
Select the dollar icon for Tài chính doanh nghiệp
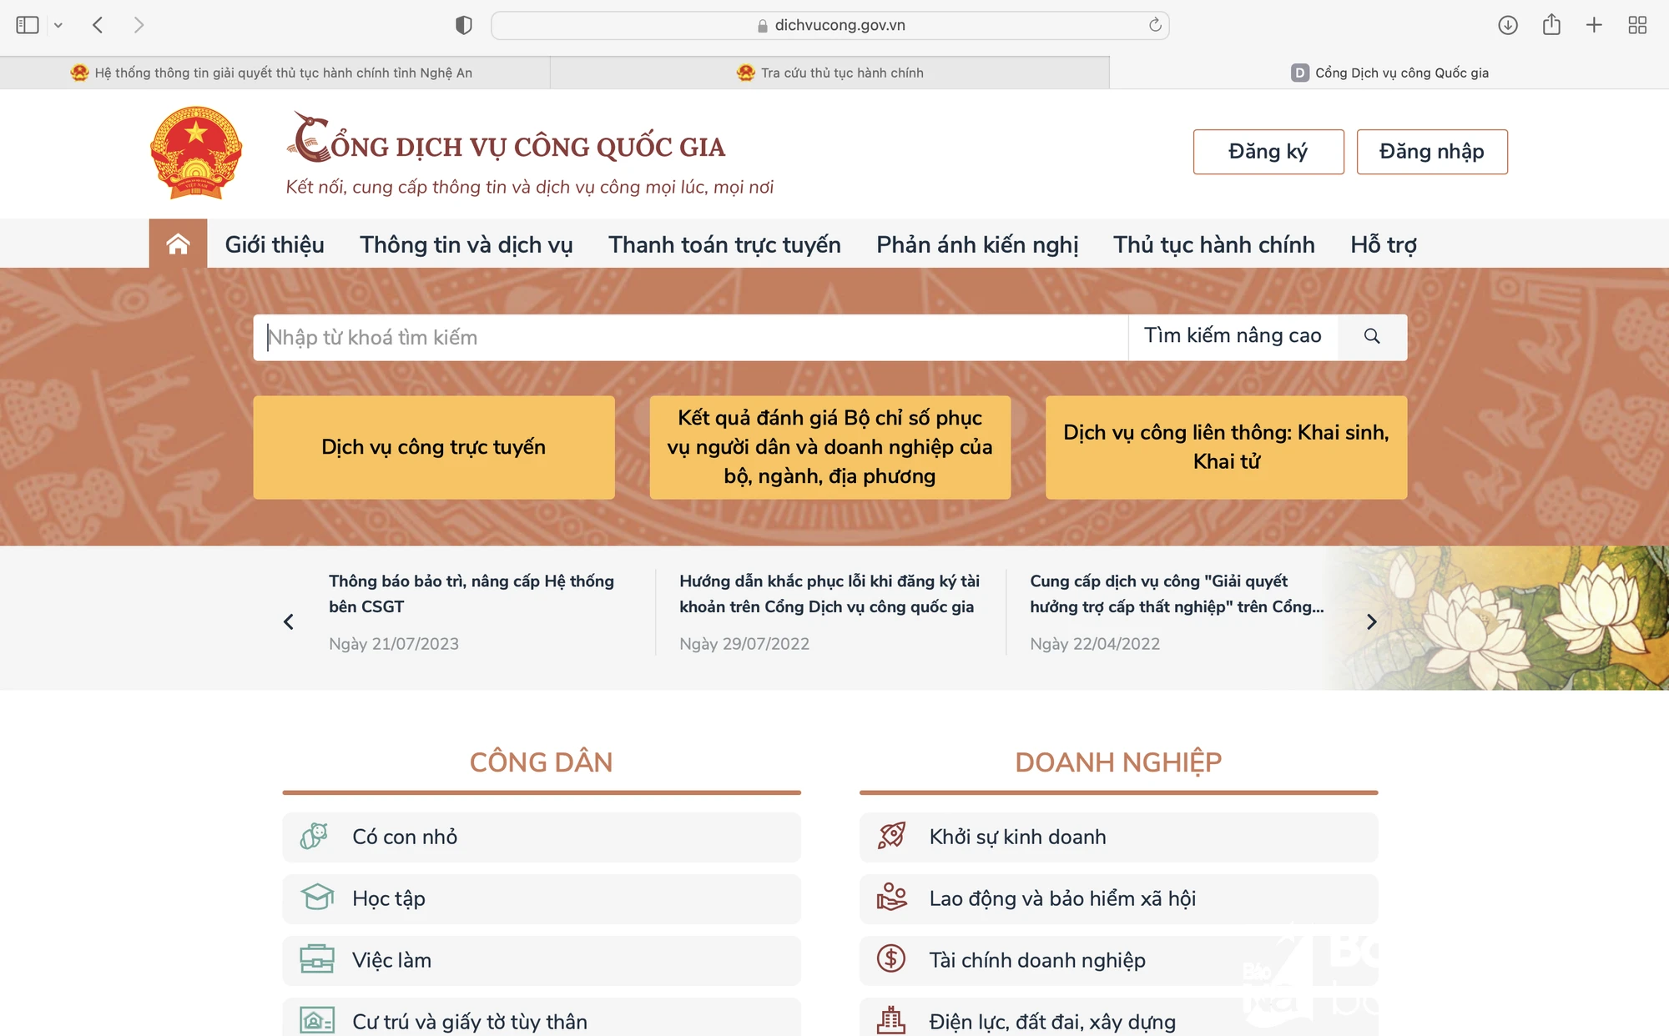click(891, 959)
